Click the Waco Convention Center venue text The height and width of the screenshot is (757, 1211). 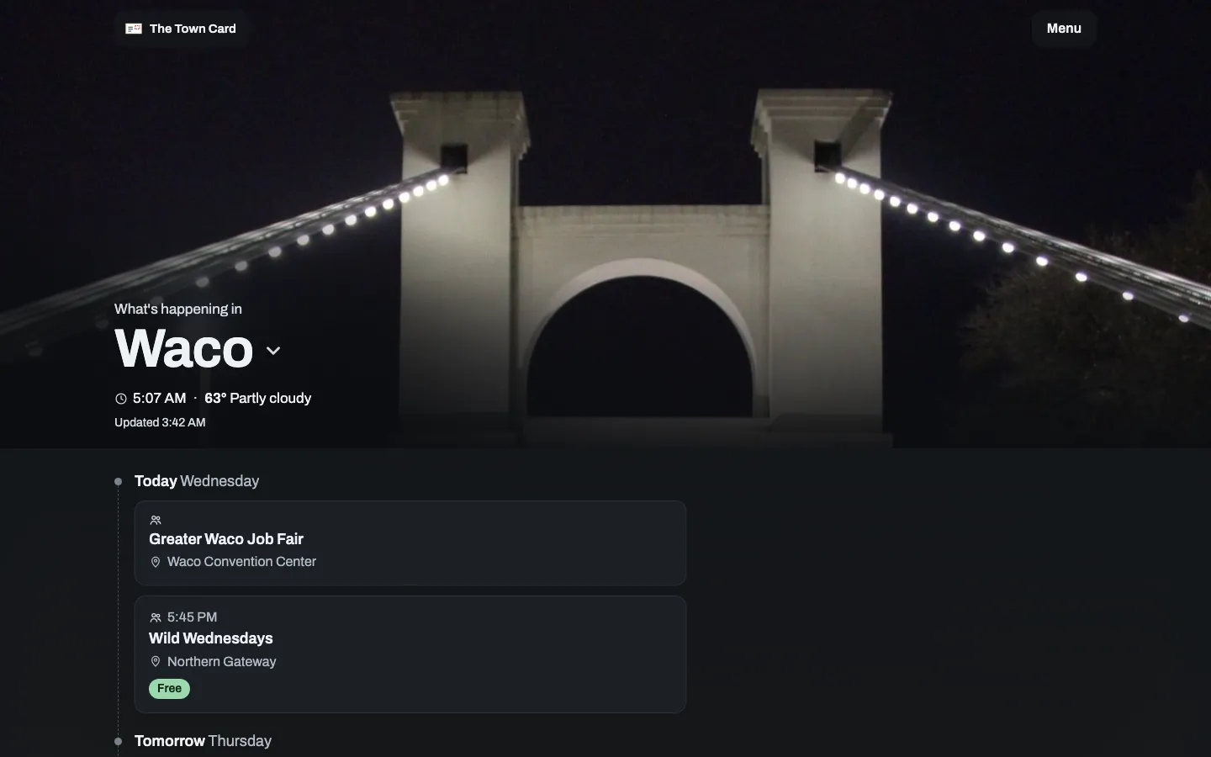241,561
